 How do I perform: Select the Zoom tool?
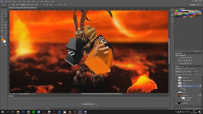pos(5,37)
